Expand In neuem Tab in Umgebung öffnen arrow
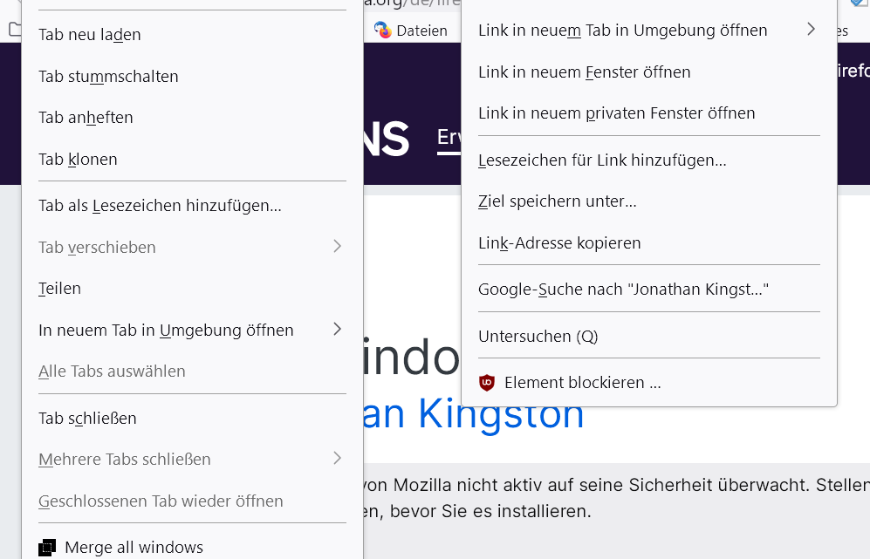This screenshot has height=559, width=870. tap(337, 329)
